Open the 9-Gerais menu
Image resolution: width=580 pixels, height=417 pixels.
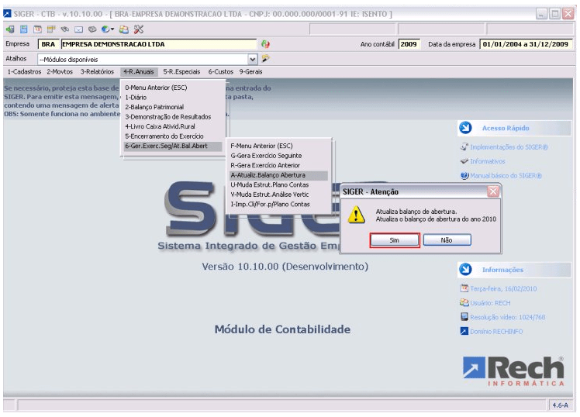[250, 72]
